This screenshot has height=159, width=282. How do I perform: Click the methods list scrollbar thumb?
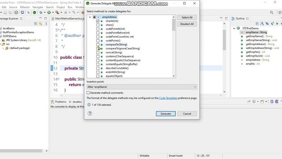coord(174,25)
